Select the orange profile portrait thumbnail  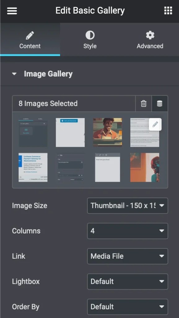[x=145, y=167]
